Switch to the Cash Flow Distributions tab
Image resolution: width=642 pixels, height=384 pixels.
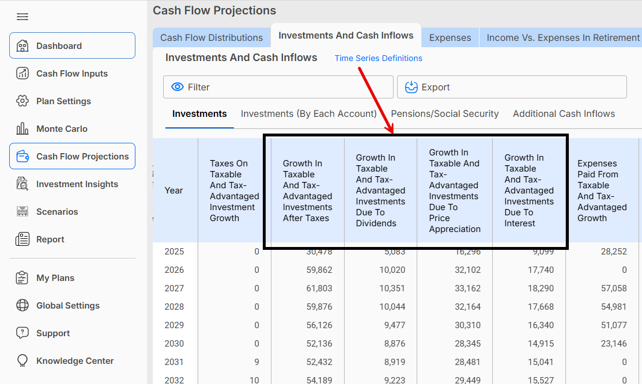point(212,37)
